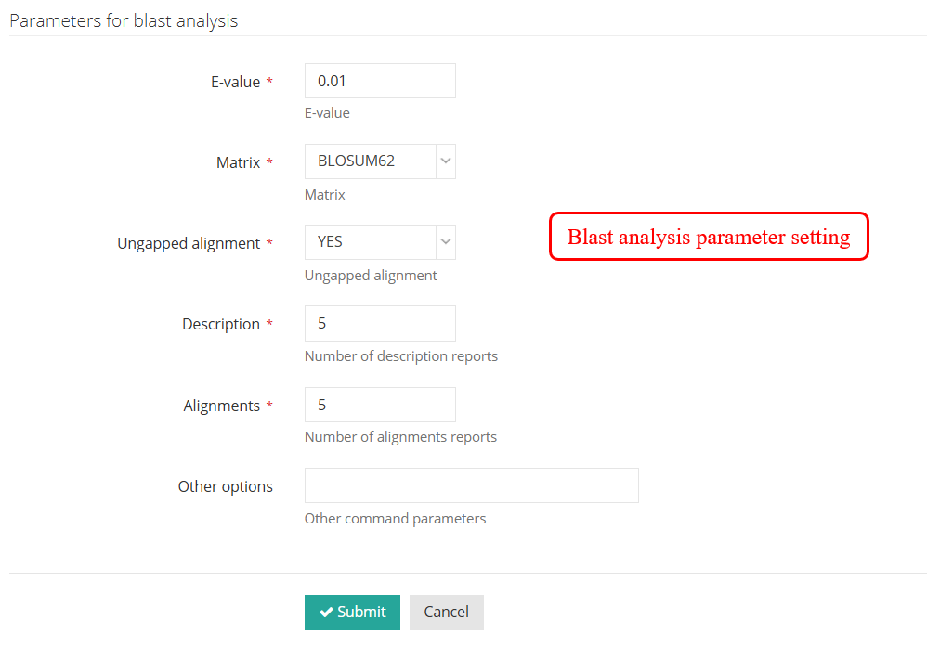Click the Other options text field
The width and height of the screenshot is (927, 658).
point(471,485)
